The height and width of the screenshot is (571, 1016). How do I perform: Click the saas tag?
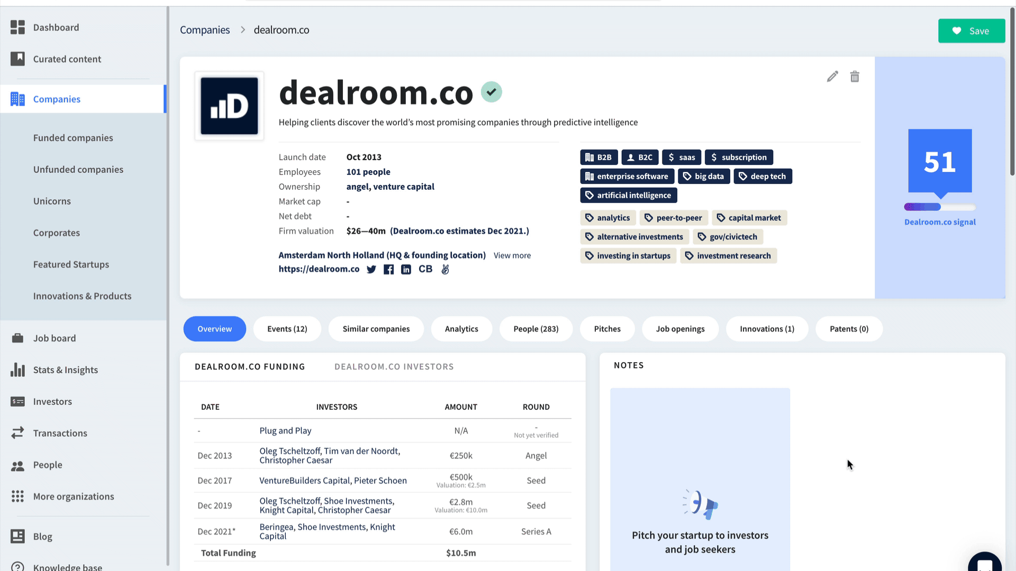click(x=681, y=157)
